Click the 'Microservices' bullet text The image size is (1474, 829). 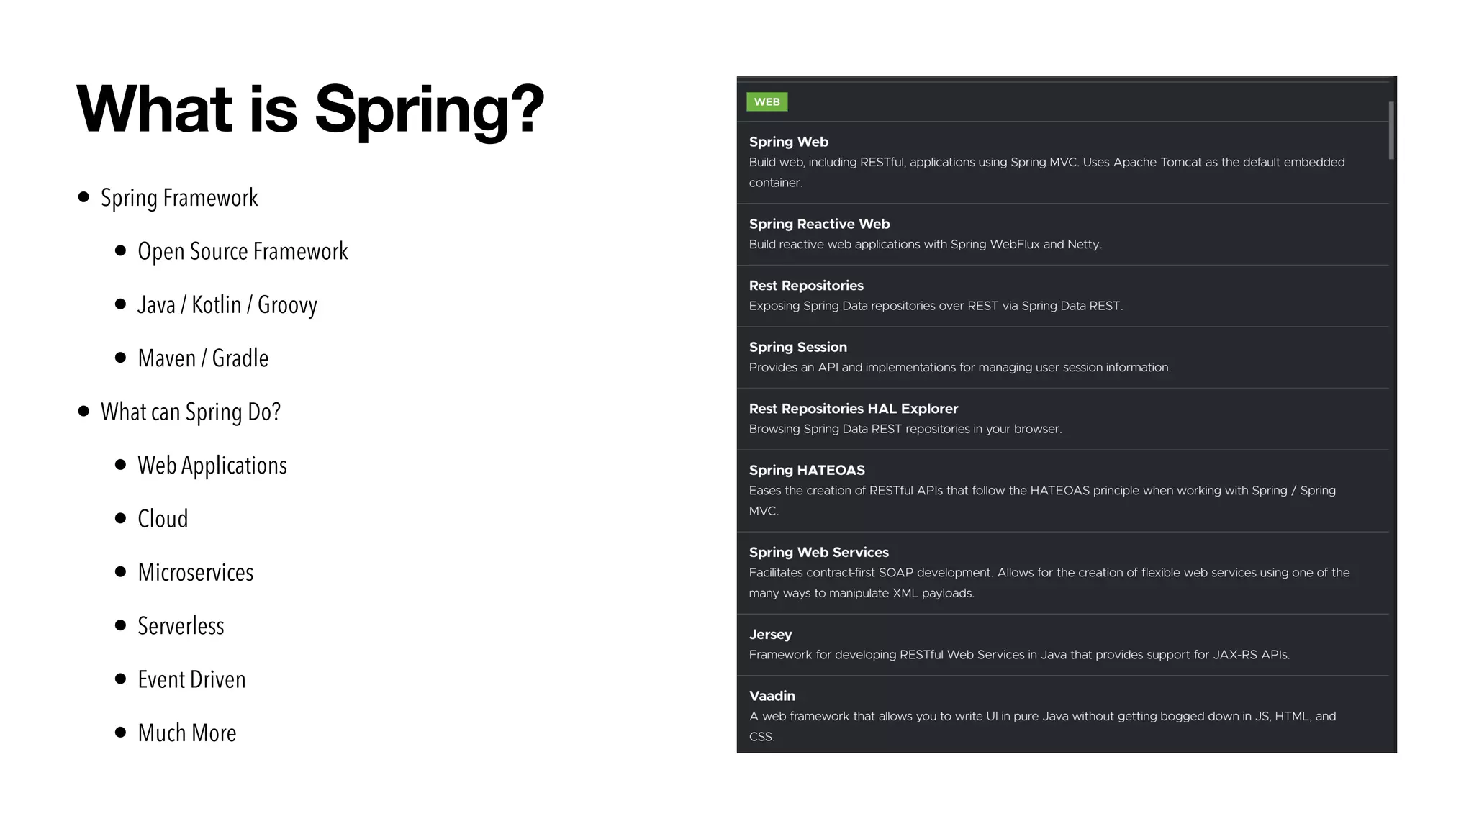pos(195,573)
